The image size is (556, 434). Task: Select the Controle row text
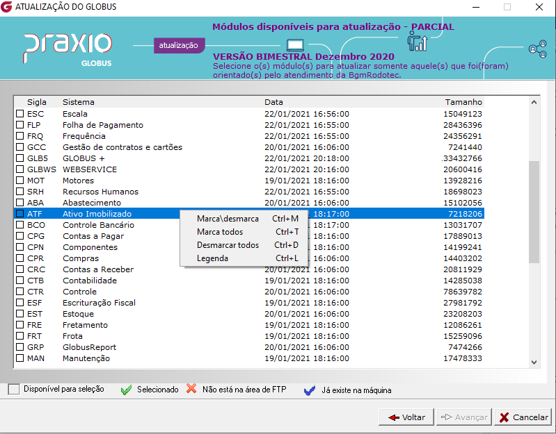point(79,292)
